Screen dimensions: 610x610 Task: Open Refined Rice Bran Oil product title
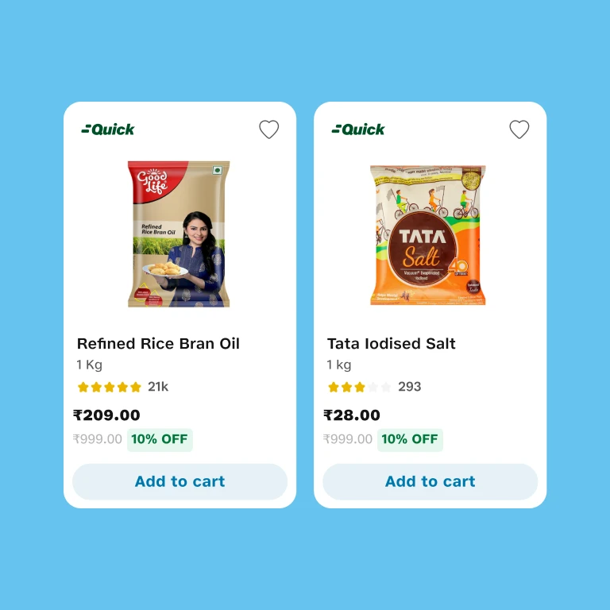(158, 343)
